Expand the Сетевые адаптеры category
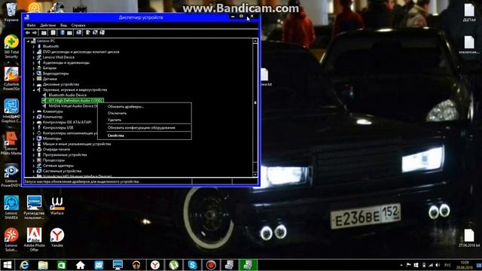This screenshot has height=271, width=482. pos(34,166)
